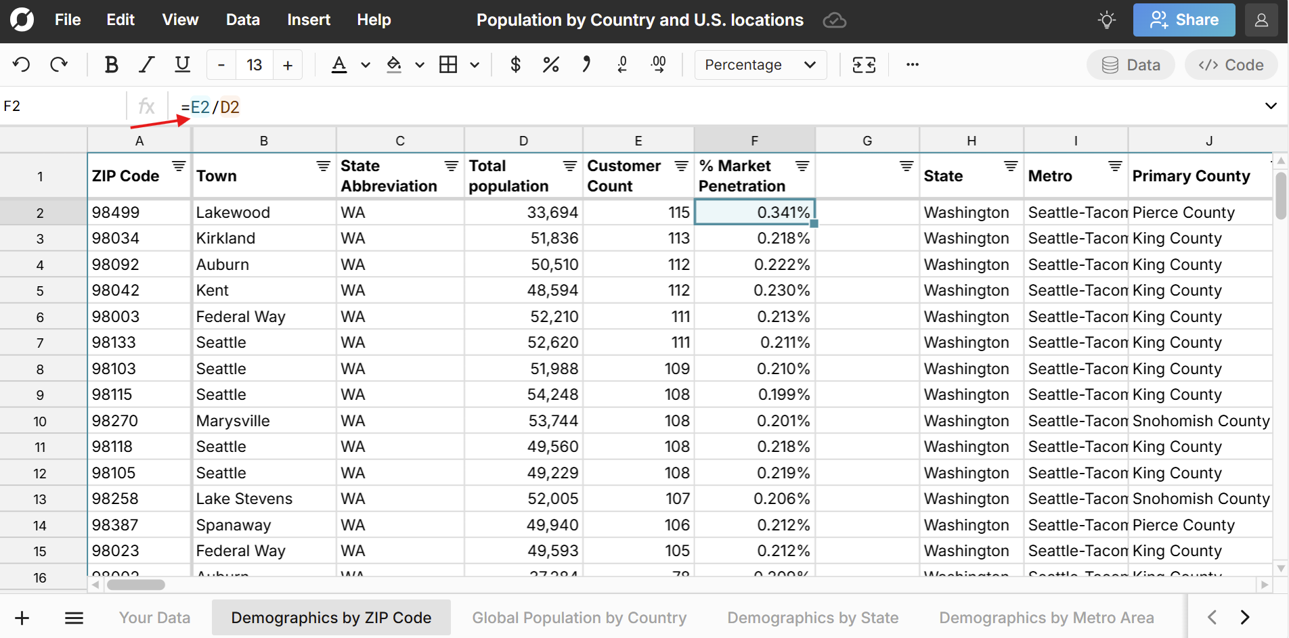Expand the fill color dropdown arrow
The width and height of the screenshot is (1289, 638).
pos(420,66)
